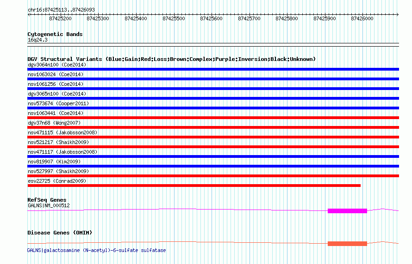Image resolution: width=412 pixels, height=264 pixels.
Task: Select the dgv3065n100 (Coe2014) label
Action: [x=57, y=94]
